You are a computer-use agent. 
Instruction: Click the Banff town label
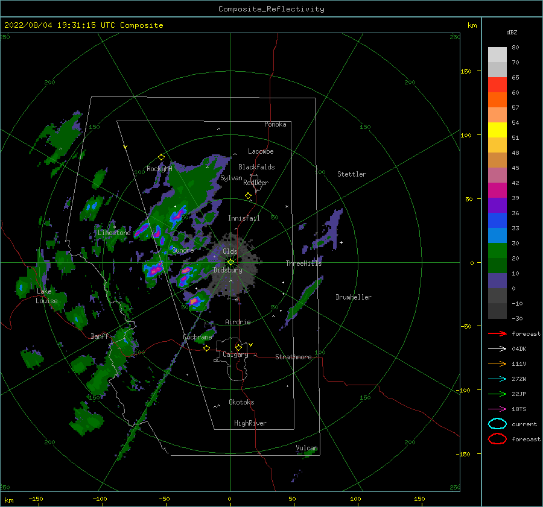pyautogui.click(x=100, y=336)
